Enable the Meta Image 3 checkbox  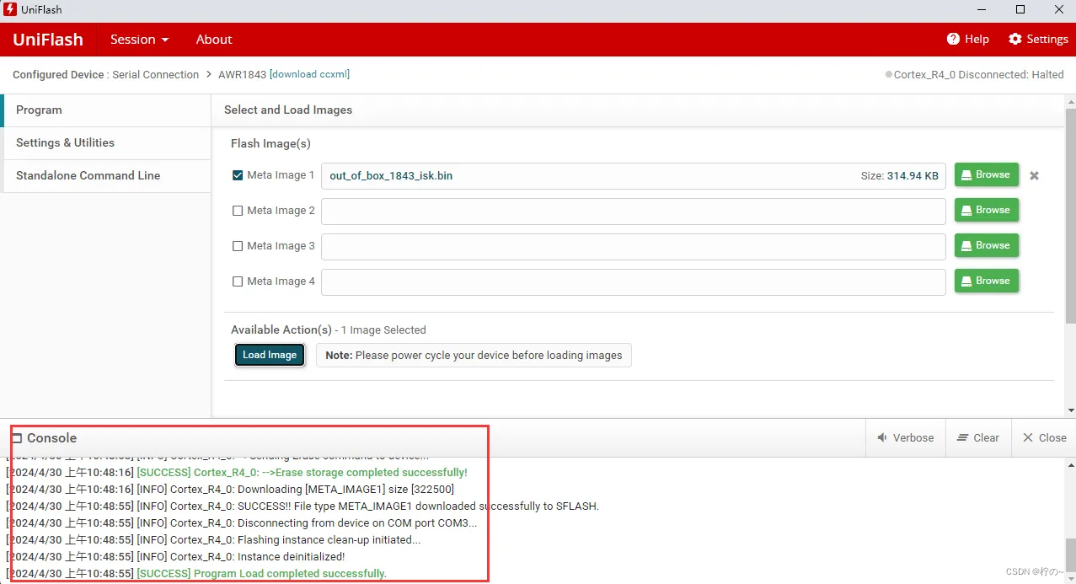point(238,246)
